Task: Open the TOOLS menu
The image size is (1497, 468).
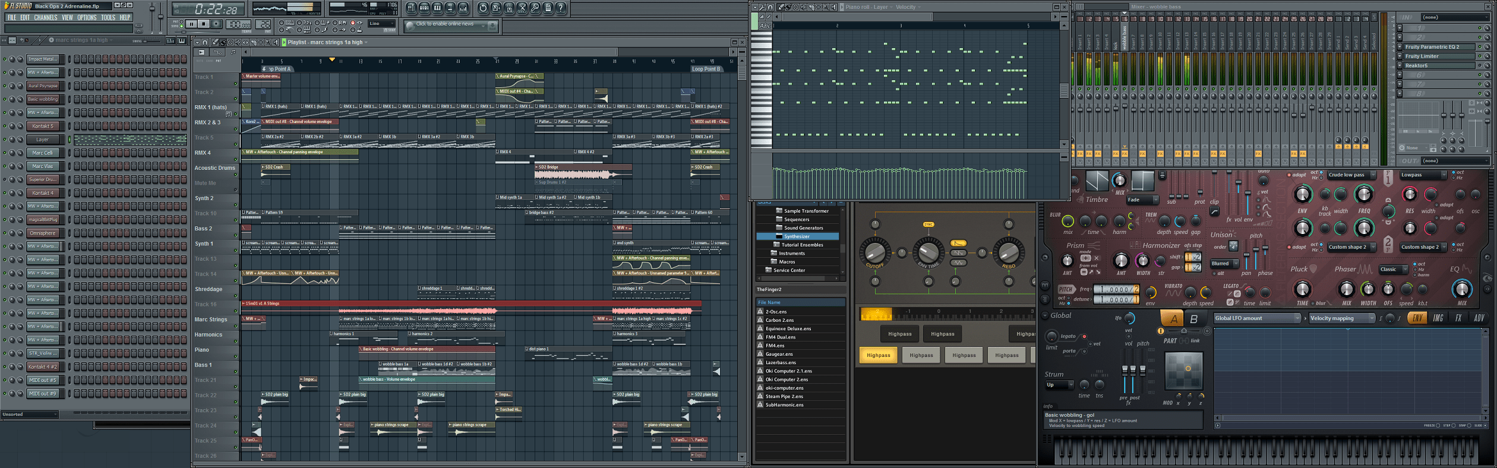Action: click(108, 17)
